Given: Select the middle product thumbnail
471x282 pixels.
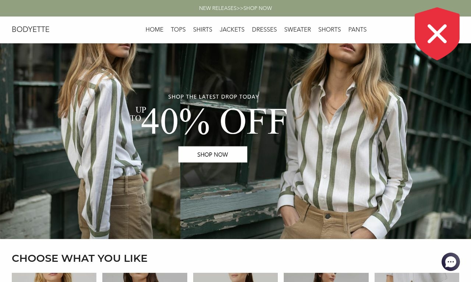Looking at the screenshot, I should (x=235, y=277).
